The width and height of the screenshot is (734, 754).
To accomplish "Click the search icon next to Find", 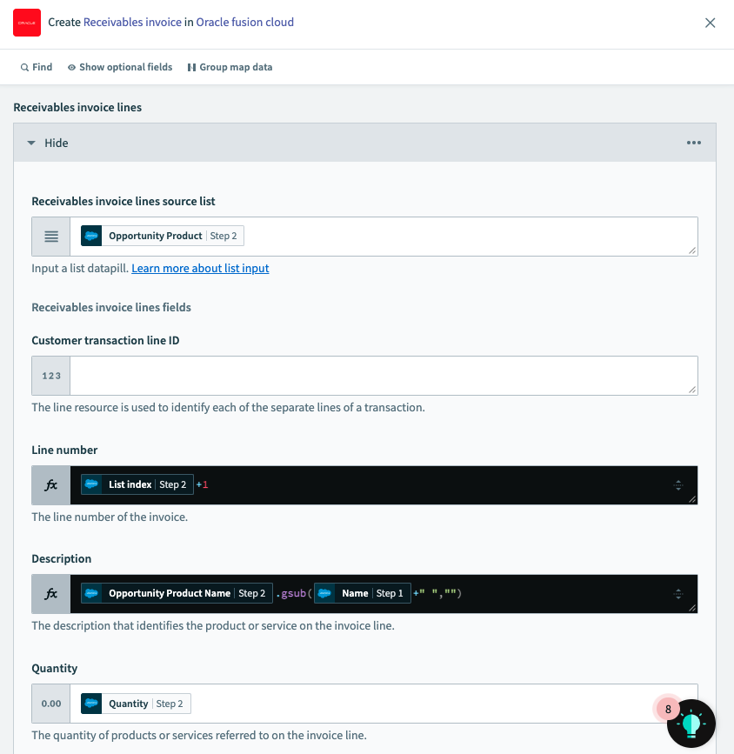I will (x=23, y=66).
